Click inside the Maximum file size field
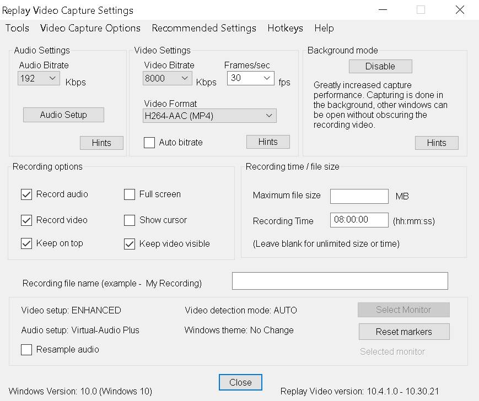 pyautogui.click(x=359, y=196)
